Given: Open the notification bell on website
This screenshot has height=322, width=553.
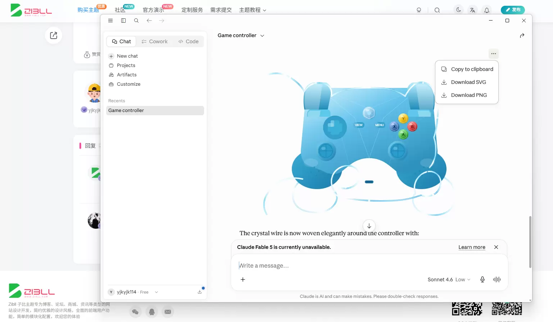Looking at the screenshot, I should pyautogui.click(x=487, y=10).
